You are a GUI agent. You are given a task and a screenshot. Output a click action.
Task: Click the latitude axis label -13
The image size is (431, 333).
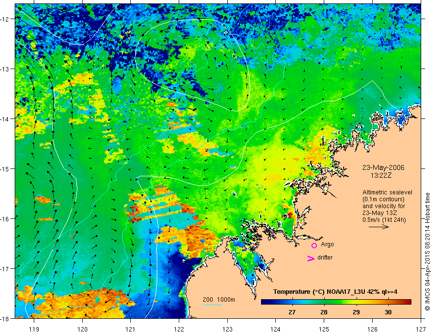tap(5, 69)
